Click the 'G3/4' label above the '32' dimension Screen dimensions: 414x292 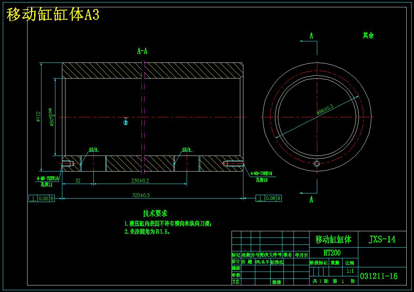point(93,150)
